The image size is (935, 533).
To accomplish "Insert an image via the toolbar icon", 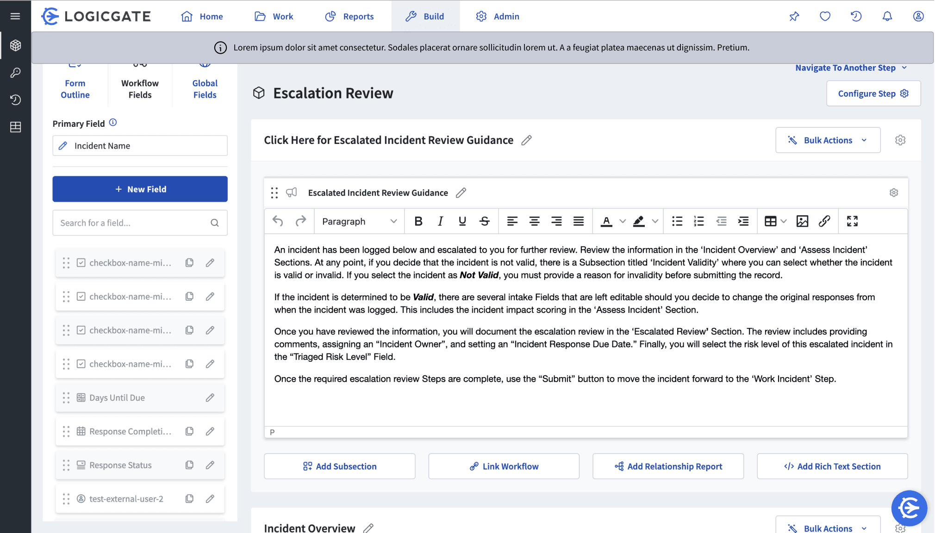I will [x=802, y=221].
